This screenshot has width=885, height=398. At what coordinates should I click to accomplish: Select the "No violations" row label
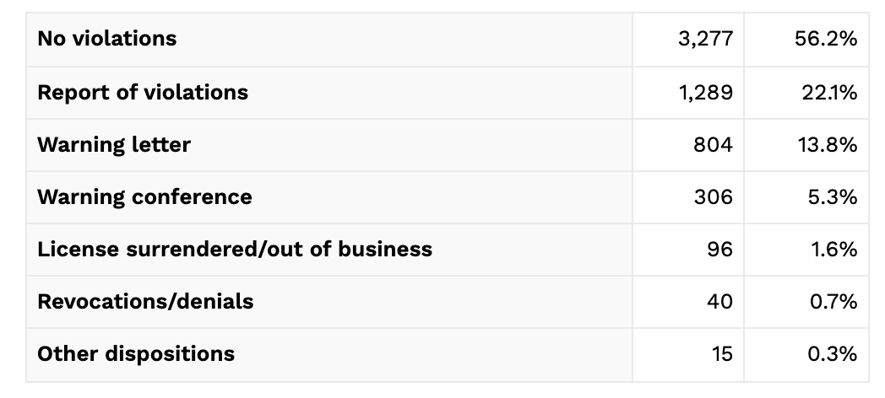coord(106,38)
